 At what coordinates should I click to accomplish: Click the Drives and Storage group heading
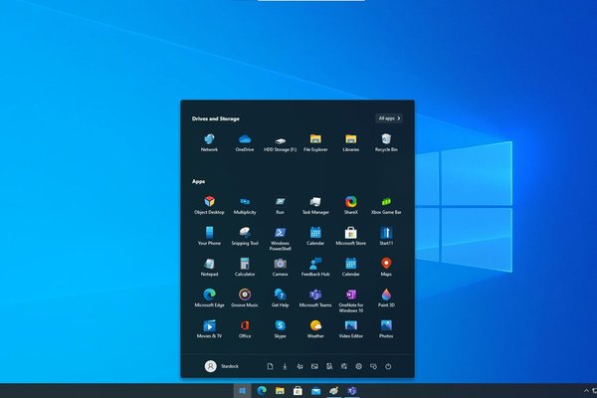(216, 118)
